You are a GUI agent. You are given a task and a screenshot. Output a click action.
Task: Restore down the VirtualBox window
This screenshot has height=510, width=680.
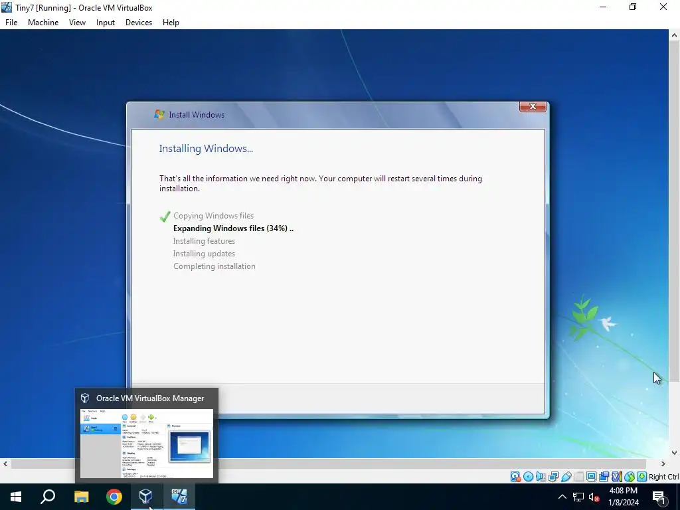click(633, 7)
